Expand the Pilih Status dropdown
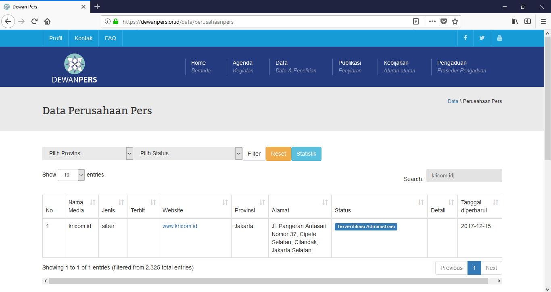 (x=188, y=153)
